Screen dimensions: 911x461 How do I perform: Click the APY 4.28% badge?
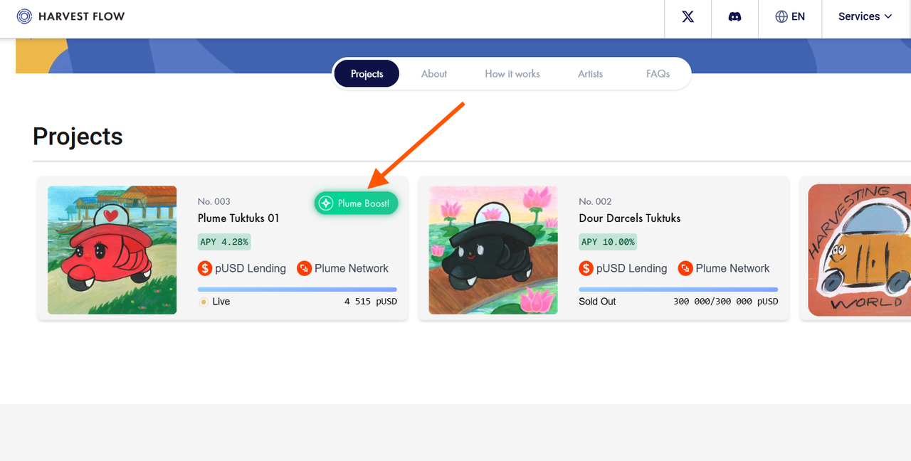(x=224, y=242)
